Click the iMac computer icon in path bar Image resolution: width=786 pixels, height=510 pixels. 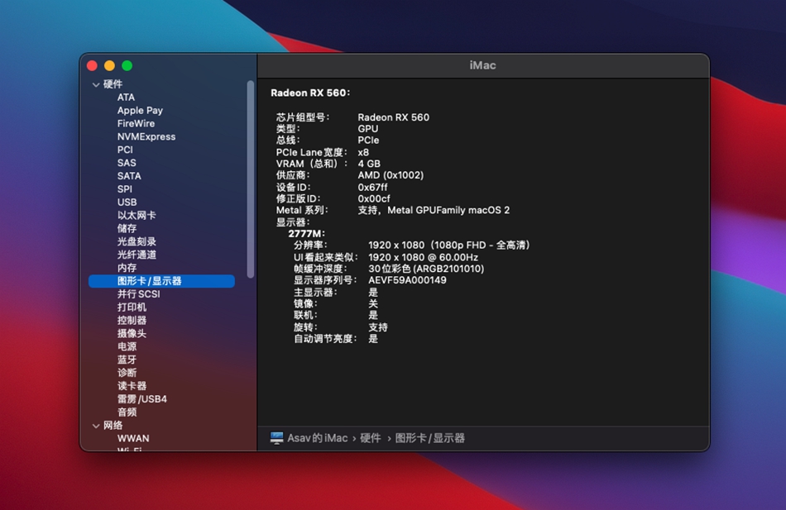click(x=276, y=438)
